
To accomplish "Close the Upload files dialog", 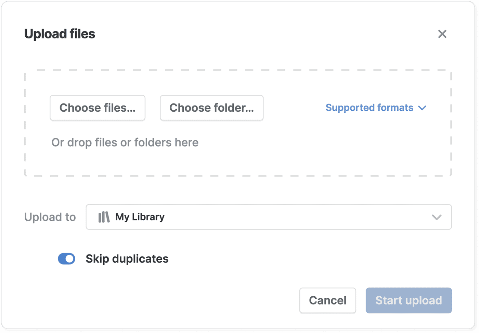I will pos(442,34).
